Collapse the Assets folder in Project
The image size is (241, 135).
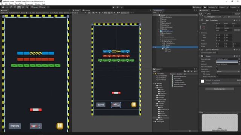tap(154, 84)
